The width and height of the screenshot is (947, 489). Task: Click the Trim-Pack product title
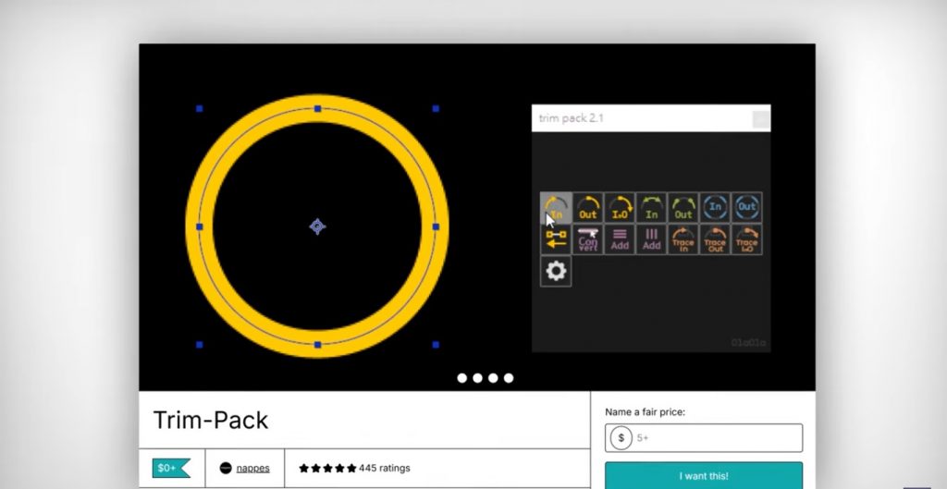coord(211,421)
